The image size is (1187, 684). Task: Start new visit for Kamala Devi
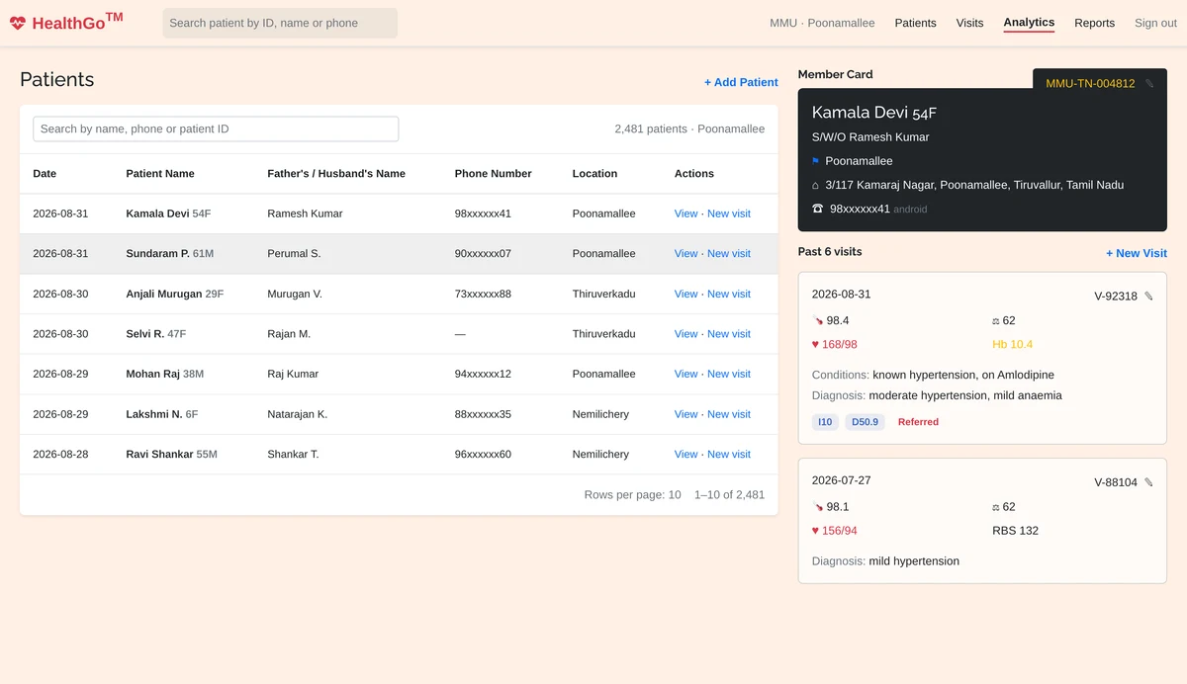(729, 214)
